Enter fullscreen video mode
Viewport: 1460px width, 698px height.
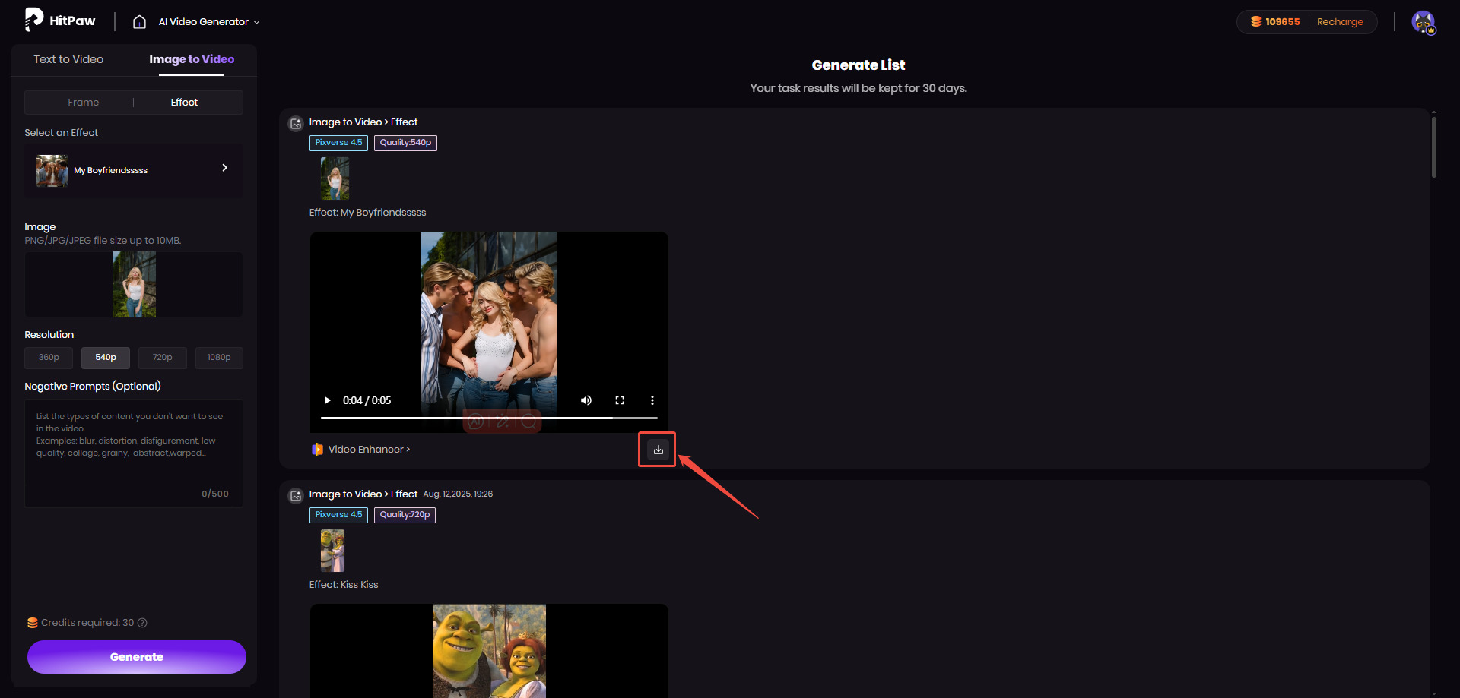(620, 400)
